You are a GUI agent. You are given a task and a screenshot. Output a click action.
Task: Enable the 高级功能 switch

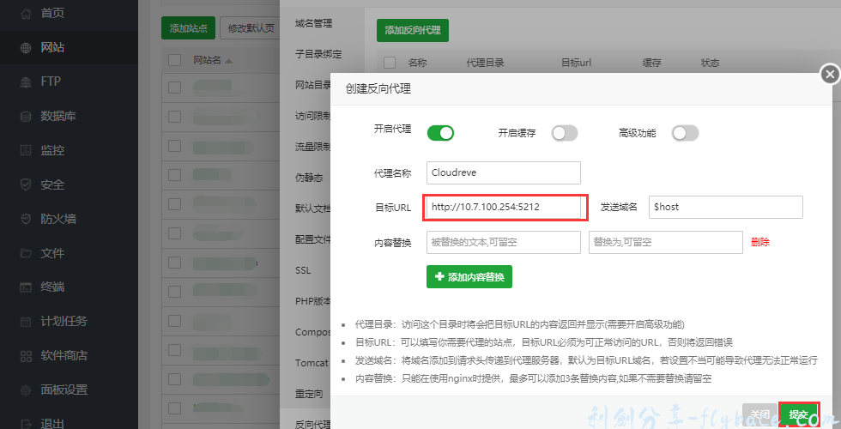[x=686, y=133]
